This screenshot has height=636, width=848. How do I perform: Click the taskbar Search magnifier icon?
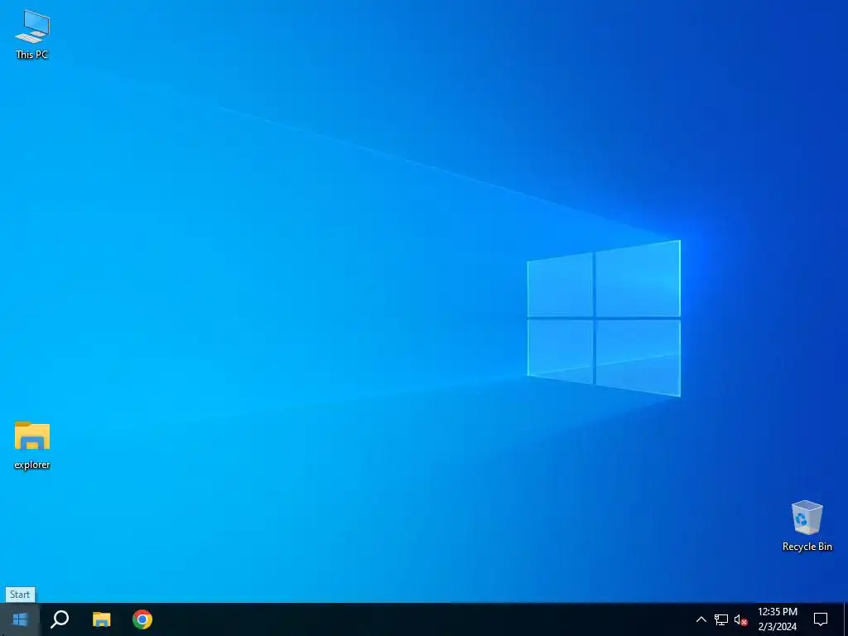[x=60, y=619]
